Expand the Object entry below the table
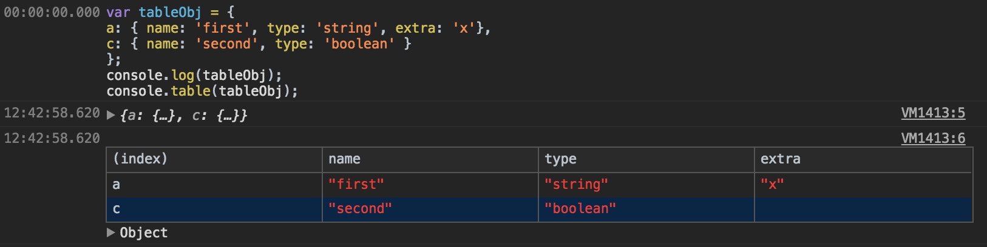The height and width of the screenshot is (247, 987). tap(111, 232)
